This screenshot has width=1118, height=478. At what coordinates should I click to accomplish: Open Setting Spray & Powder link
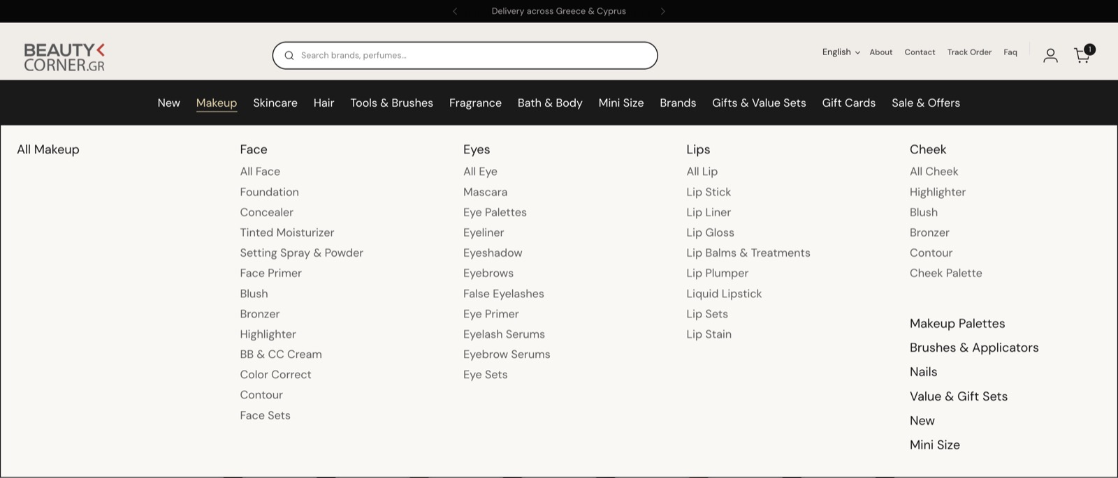(x=302, y=253)
